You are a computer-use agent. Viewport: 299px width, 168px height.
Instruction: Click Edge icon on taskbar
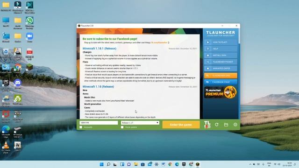click(177, 164)
